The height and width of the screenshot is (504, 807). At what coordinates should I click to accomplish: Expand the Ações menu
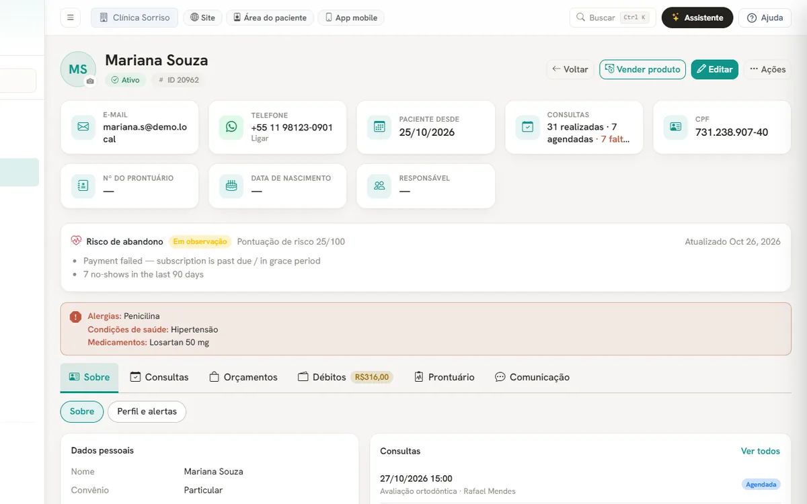(767, 69)
